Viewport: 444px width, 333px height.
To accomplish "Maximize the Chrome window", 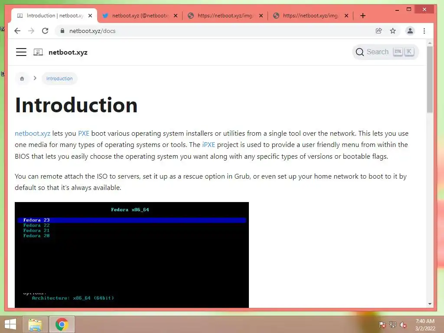I will pos(408,10).
